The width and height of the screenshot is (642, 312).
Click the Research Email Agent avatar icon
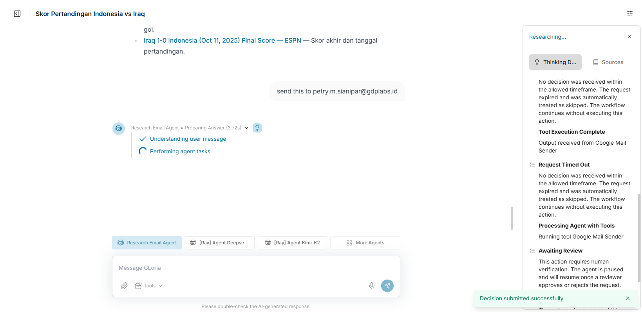[119, 129]
